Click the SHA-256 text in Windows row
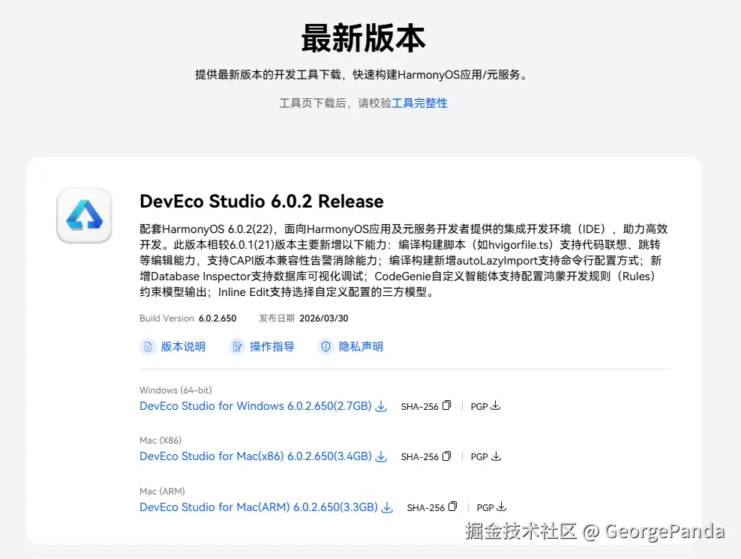Screen dimensions: 741x559 (420, 406)
